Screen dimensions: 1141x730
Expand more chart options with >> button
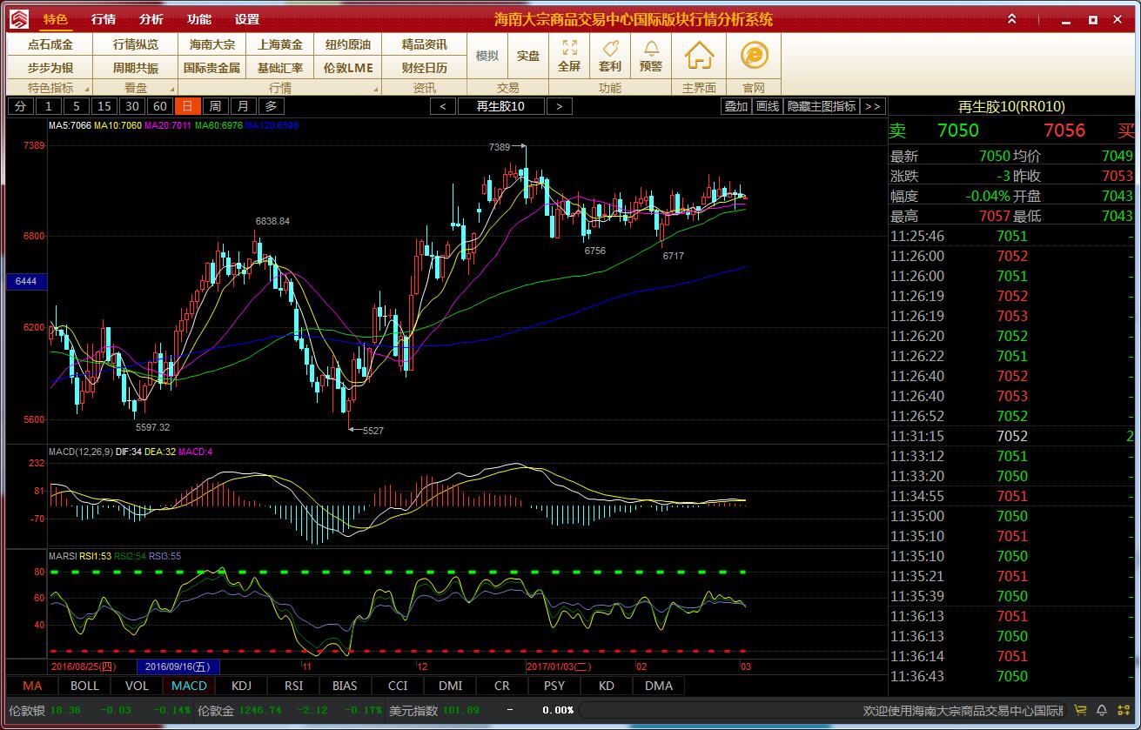click(x=872, y=106)
